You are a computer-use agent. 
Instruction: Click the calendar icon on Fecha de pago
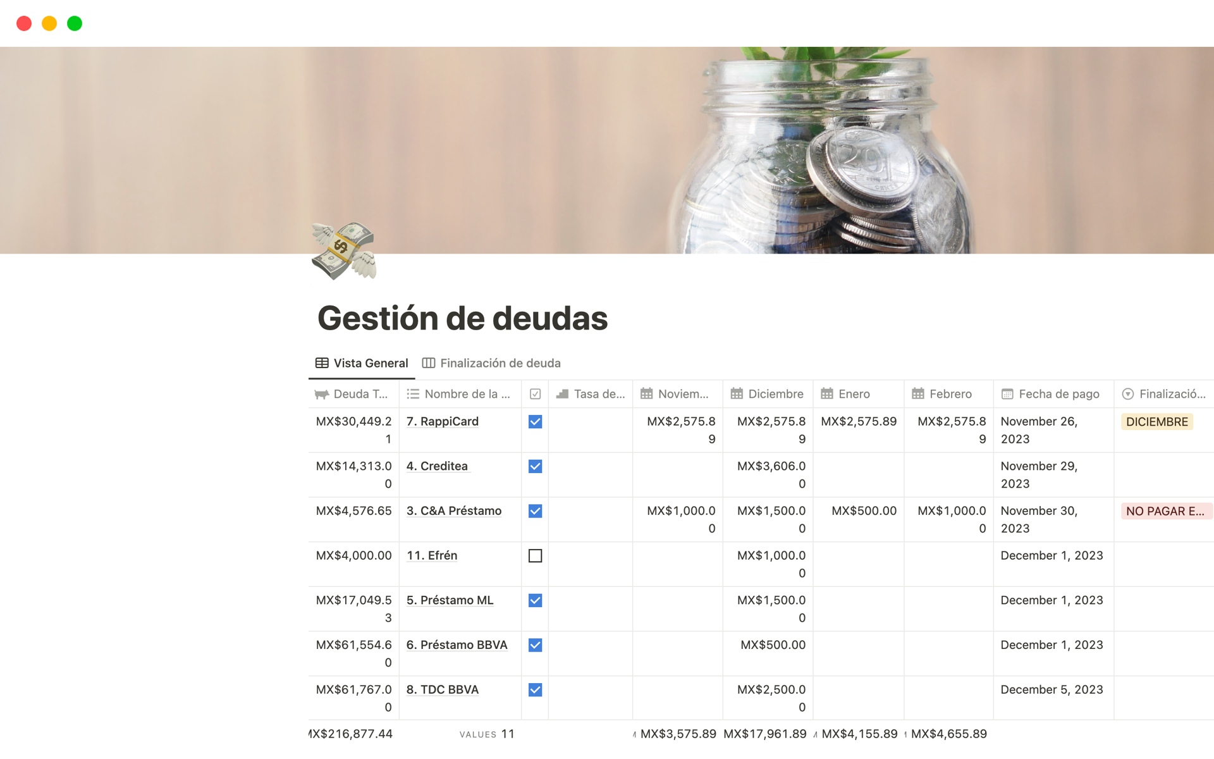[x=1007, y=393]
